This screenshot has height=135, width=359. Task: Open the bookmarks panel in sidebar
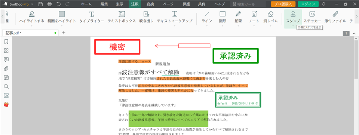tap(6, 42)
